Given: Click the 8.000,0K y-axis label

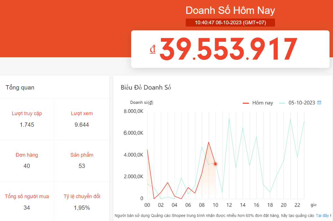Looking at the screenshot, I should [133, 111].
